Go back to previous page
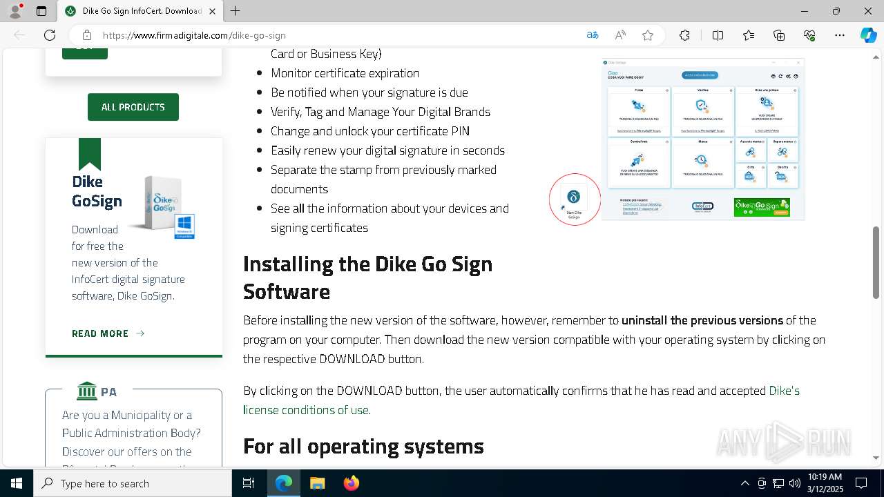Viewport: 884px width, 497px height. click(x=19, y=35)
